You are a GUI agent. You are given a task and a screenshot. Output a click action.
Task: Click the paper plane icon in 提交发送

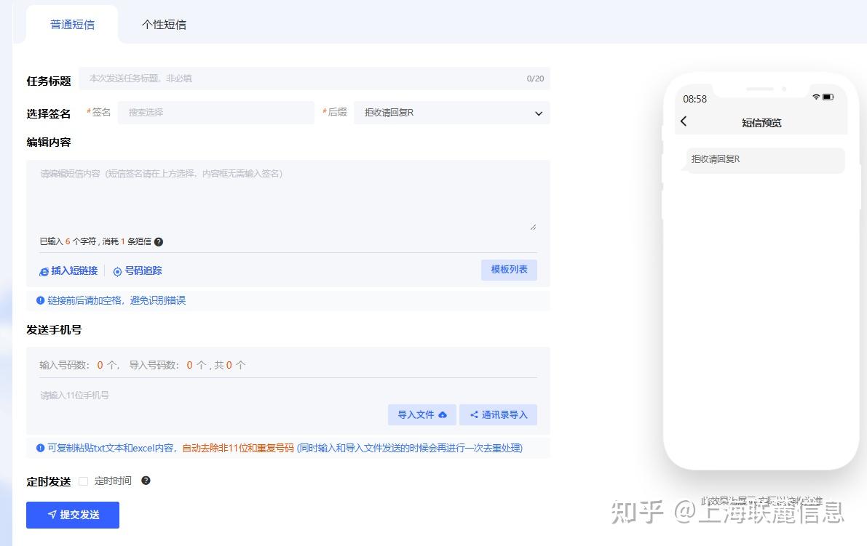coord(52,515)
